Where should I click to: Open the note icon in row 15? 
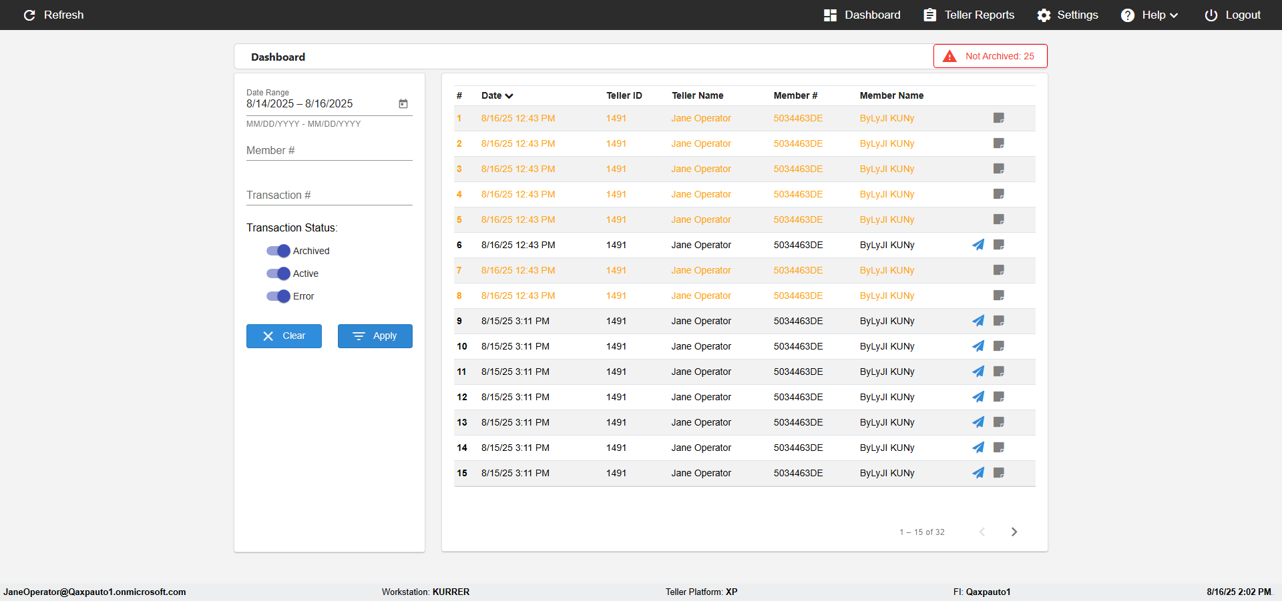[998, 473]
